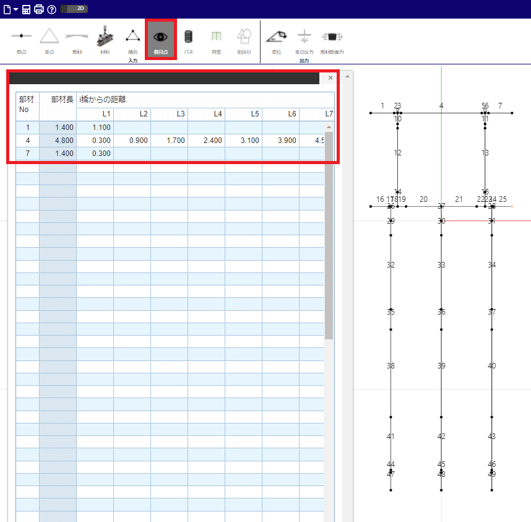The width and height of the screenshot is (531, 522).
Task: Click the side panel scroll-up arrow
Action: click(347, 77)
